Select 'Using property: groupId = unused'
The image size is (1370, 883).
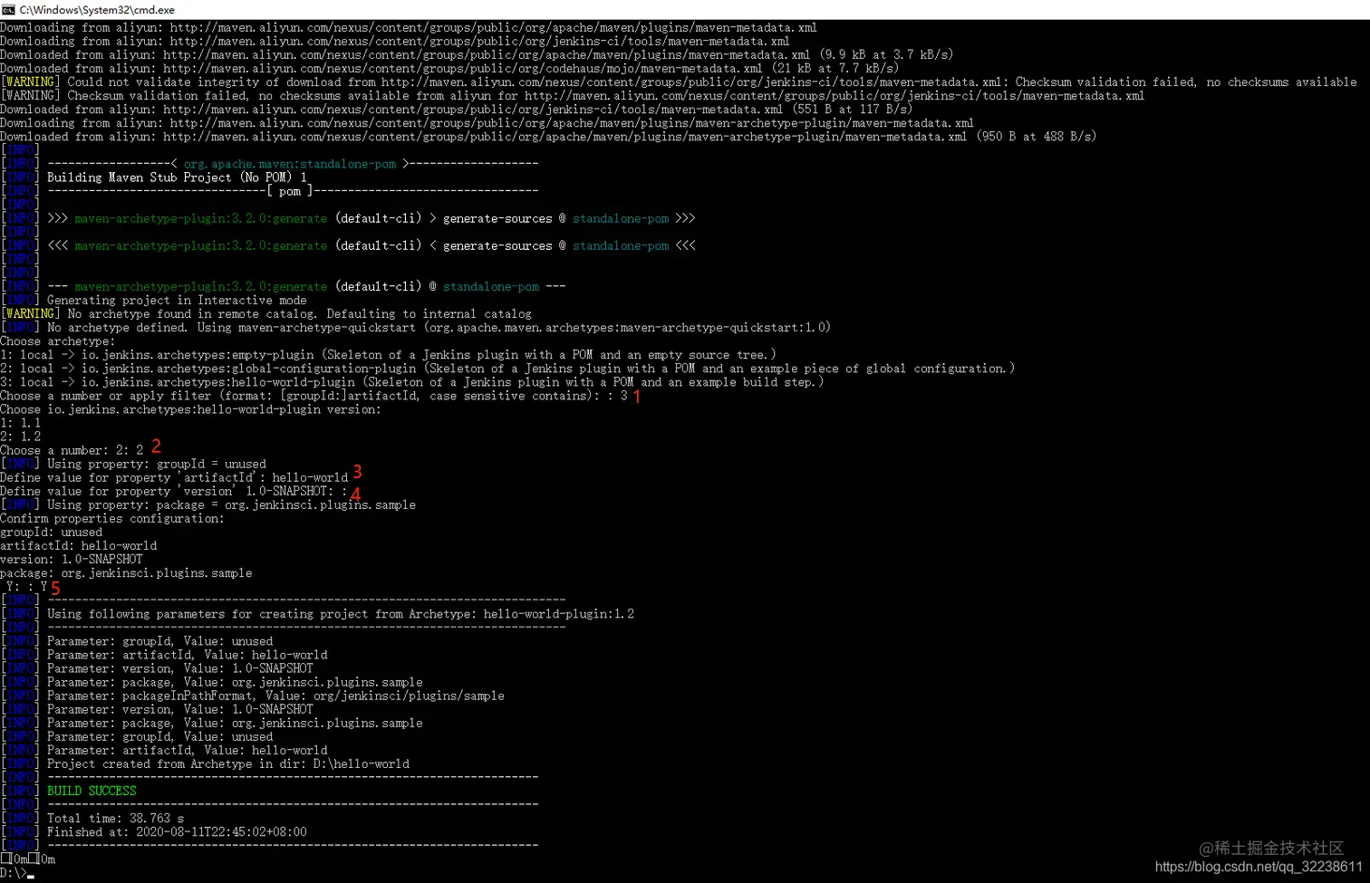tap(157, 464)
